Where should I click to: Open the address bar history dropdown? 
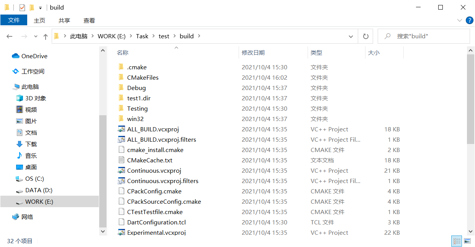tap(351, 36)
